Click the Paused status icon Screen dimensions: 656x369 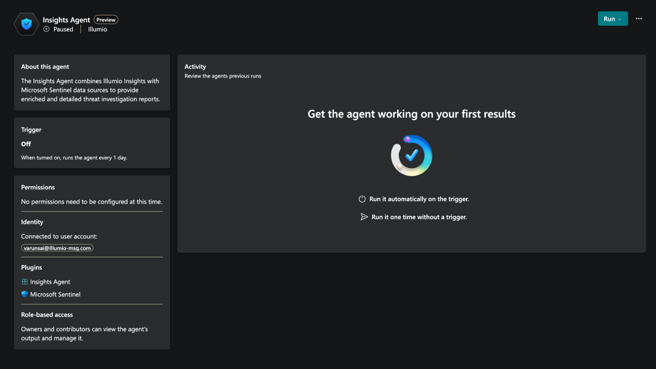coord(47,29)
